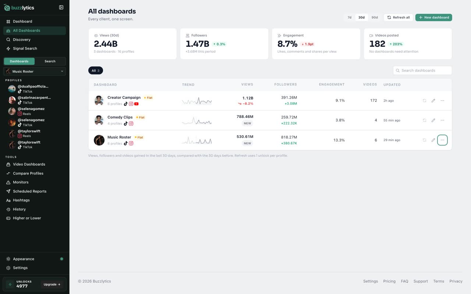The width and height of the screenshot is (471, 294).
Task: Refresh the Music Roster dashboard row
Action: tap(424, 140)
